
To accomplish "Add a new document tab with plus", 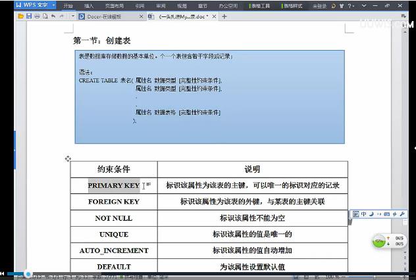I will pos(224,16).
